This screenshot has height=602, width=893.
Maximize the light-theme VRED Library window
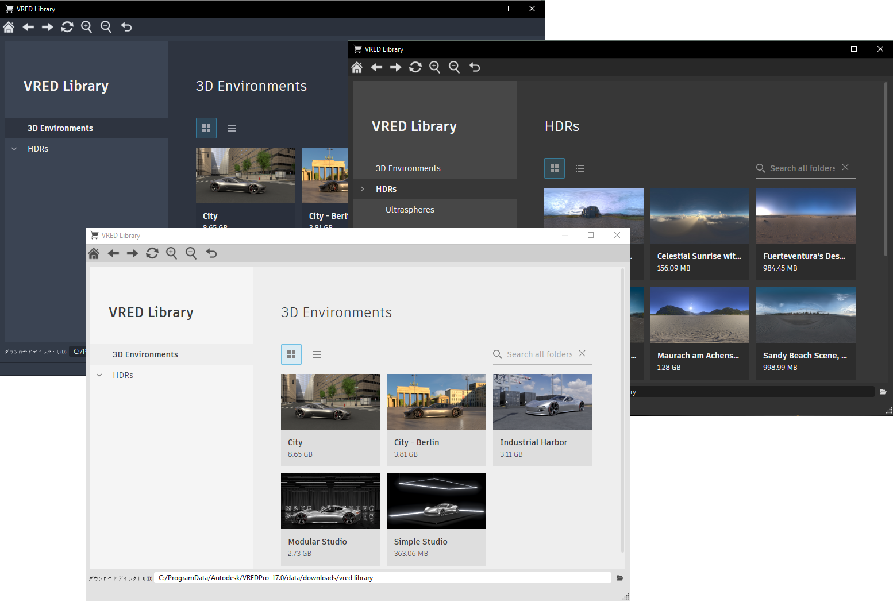coord(591,235)
